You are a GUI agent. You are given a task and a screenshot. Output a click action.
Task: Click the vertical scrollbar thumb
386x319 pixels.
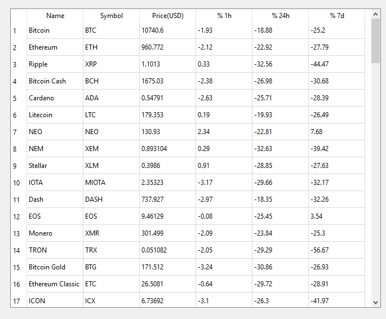(x=375, y=41)
